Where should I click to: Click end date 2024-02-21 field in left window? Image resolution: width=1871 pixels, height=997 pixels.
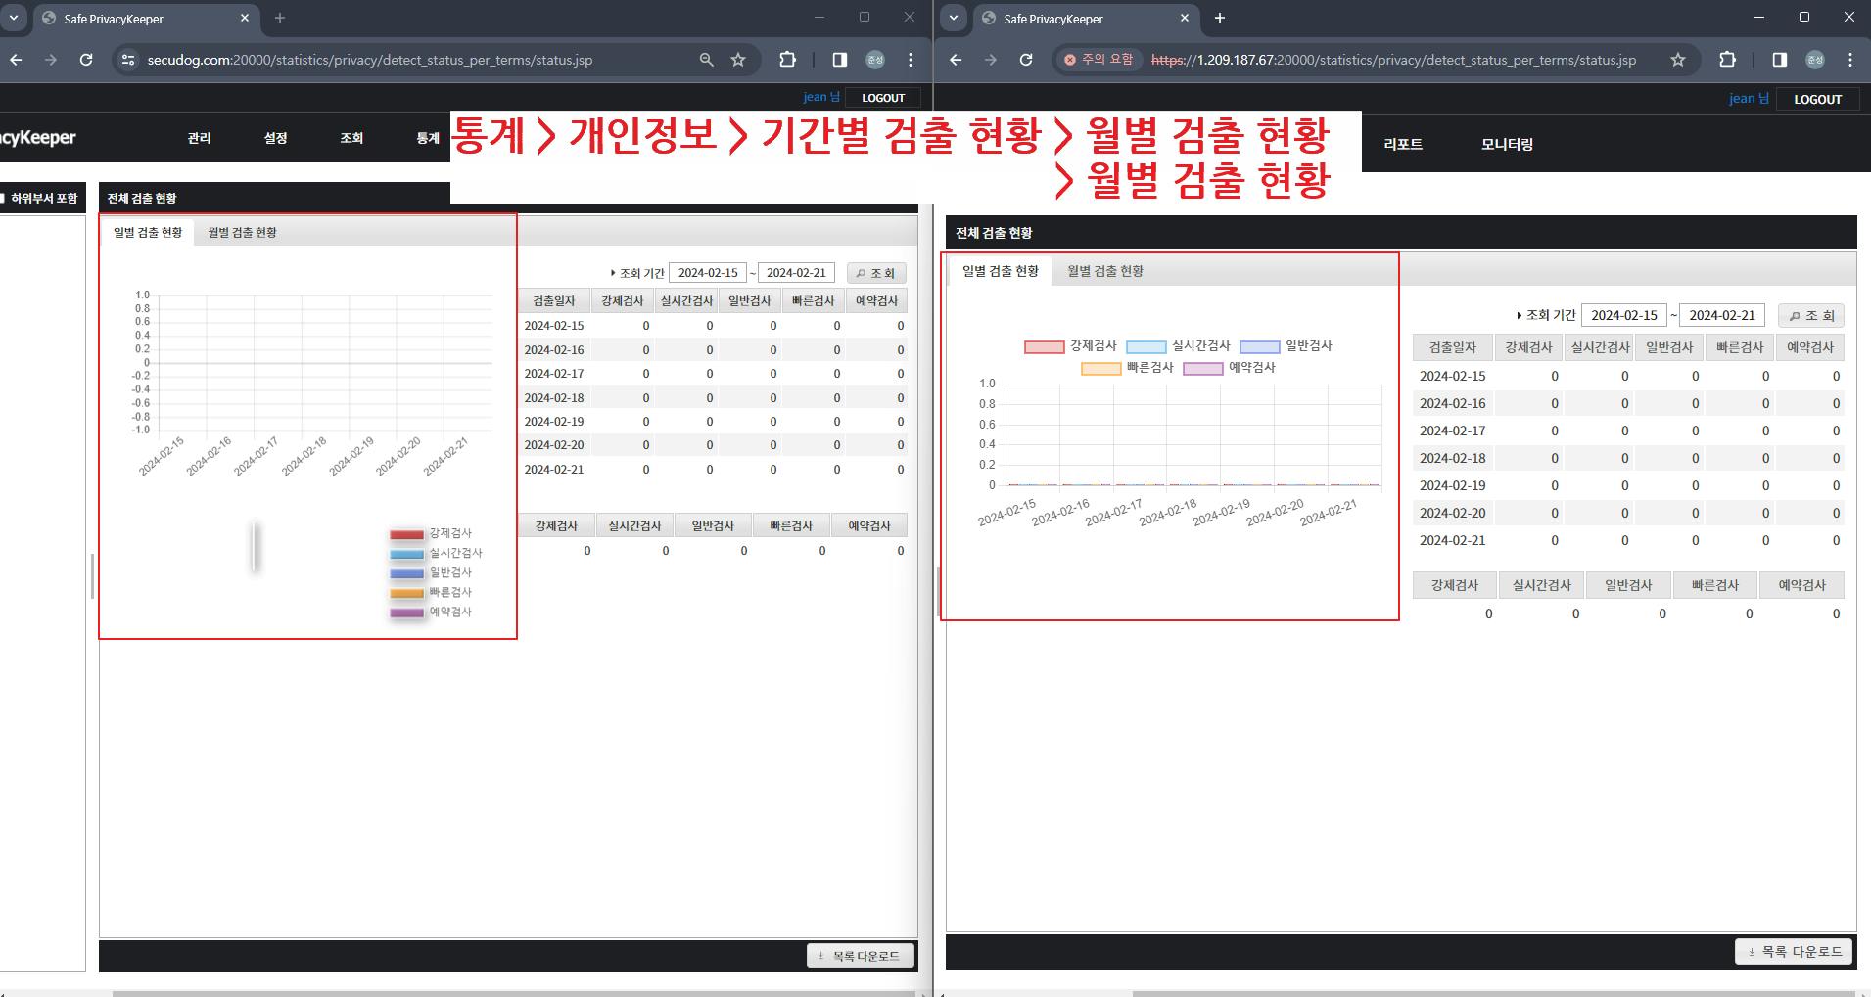796,273
